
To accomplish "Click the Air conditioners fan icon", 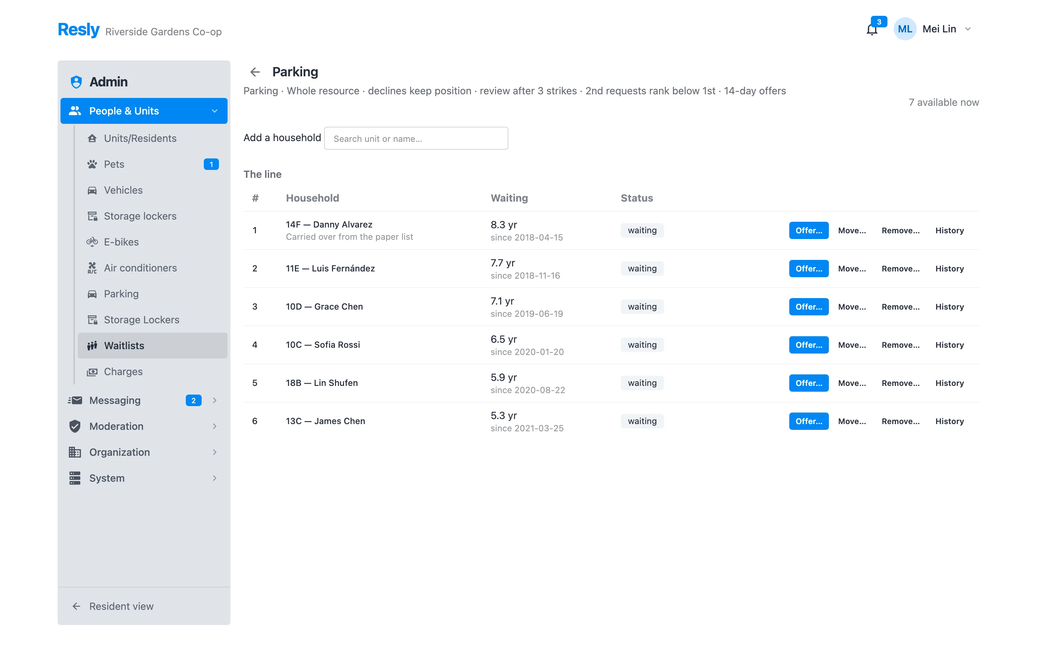I will (x=92, y=268).
